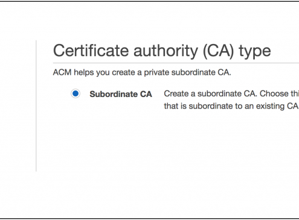Click the "Certificate authority (CA) type" heading

162,51
